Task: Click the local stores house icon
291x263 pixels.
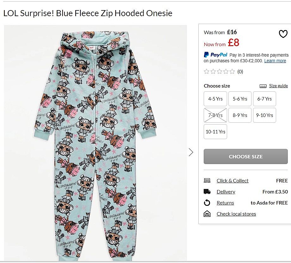Action: click(207, 214)
